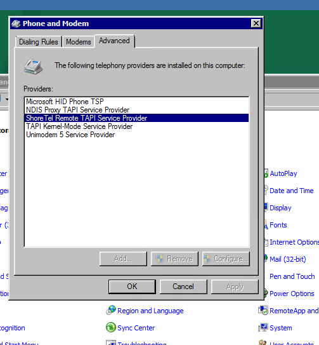The width and height of the screenshot is (319, 345).
Task: Switch to the Dialing Rules tab
Action: [x=39, y=41]
